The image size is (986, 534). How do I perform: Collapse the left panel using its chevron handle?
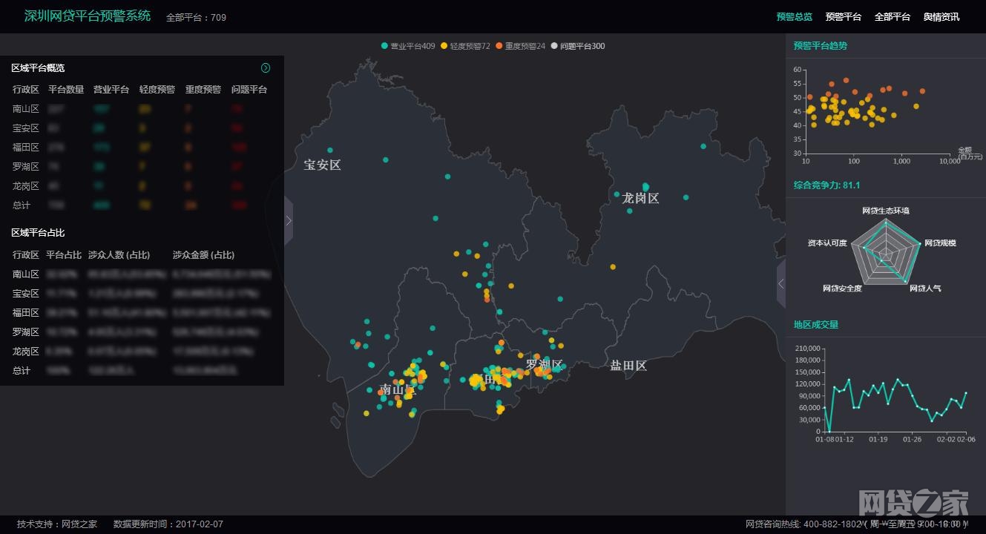coord(289,220)
